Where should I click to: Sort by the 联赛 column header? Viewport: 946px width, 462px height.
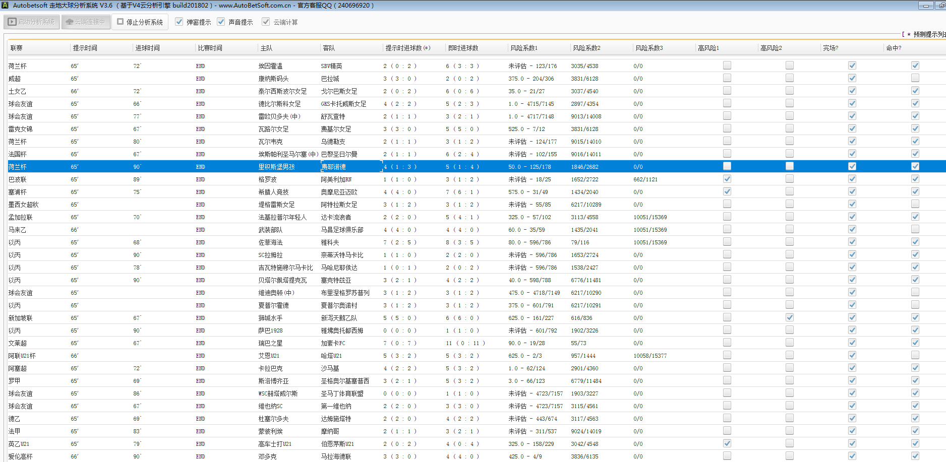[17, 48]
